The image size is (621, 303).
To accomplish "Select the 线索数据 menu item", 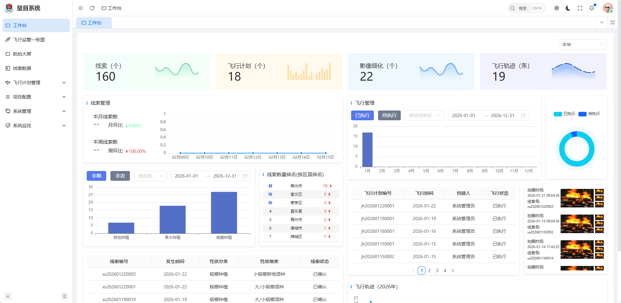I will point(22,68).
